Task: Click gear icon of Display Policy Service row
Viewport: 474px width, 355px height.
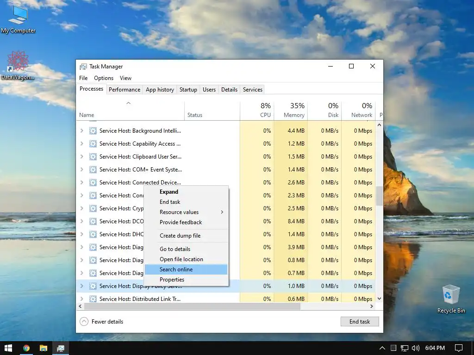Action: (93, 286)
